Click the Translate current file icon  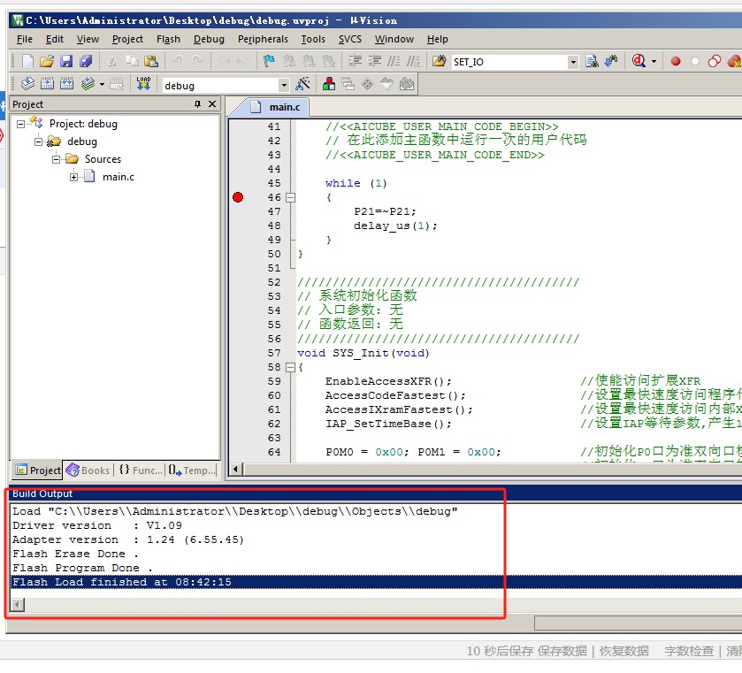(x=27, y=84)
